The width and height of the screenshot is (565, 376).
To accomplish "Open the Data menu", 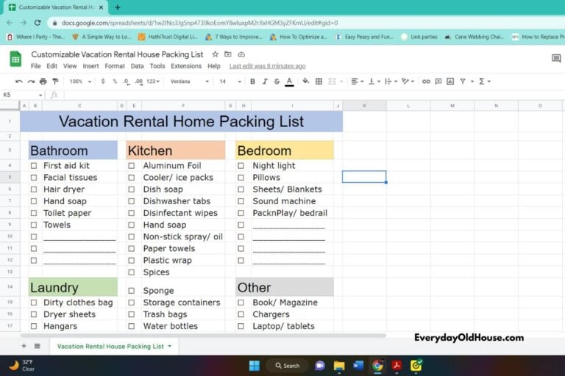I will 138,66.
